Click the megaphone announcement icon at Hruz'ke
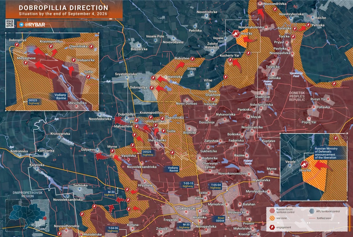 click(x=236, y=34)
